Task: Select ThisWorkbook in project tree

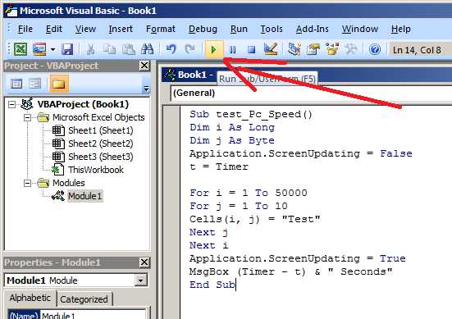Action: [96, 170]
